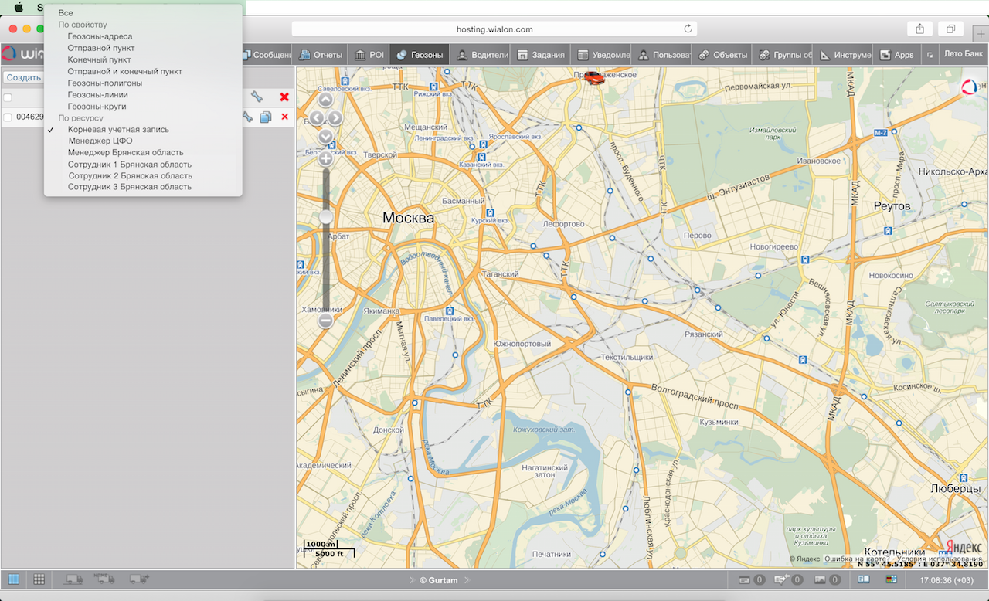Screen dimensions: 989x601
Task: Toggle the blue panel layout icon at bottom left
Action: tap(13, 579)
